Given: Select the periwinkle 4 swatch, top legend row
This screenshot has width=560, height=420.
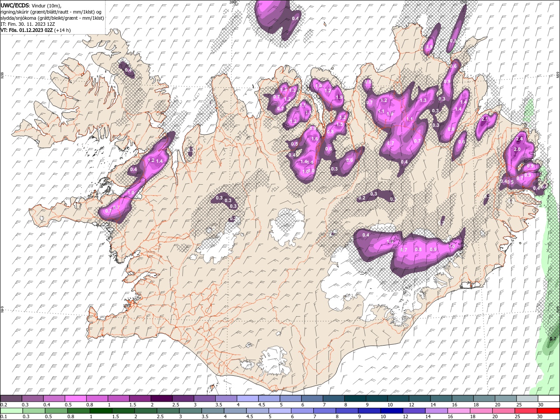Looking at the screenshot, I should [x=247, y=399].
